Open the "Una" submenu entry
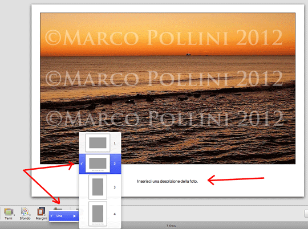This screenshot has width=308, height=229. pyautogui.click(x=64, y=216)
